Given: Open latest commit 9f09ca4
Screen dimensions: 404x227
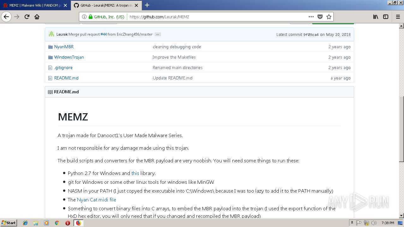Looking at the screenshot, I should [311, 34].
